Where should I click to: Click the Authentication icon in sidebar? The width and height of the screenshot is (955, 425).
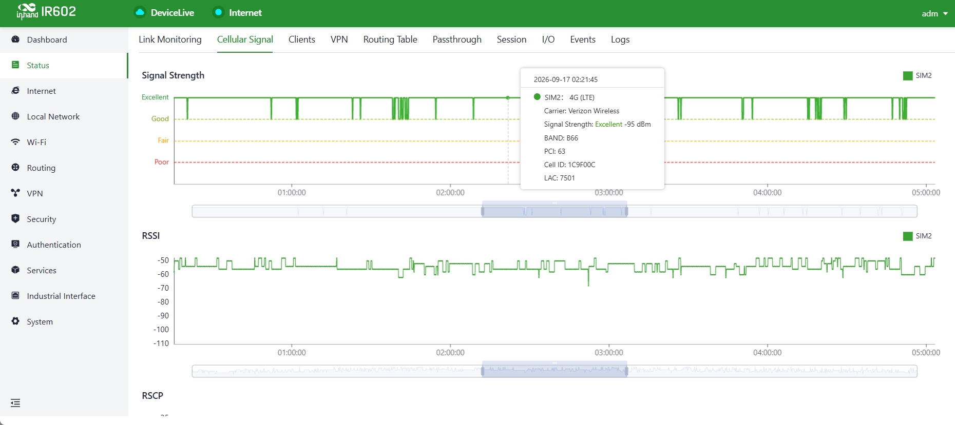pos(15,245)
